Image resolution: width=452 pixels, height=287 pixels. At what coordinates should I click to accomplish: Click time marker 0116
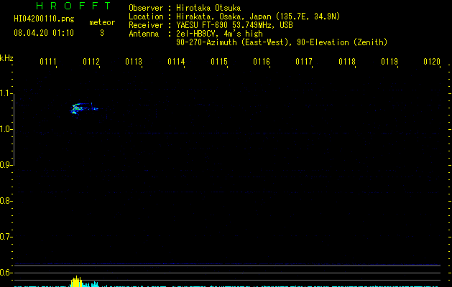pos(262,62)
